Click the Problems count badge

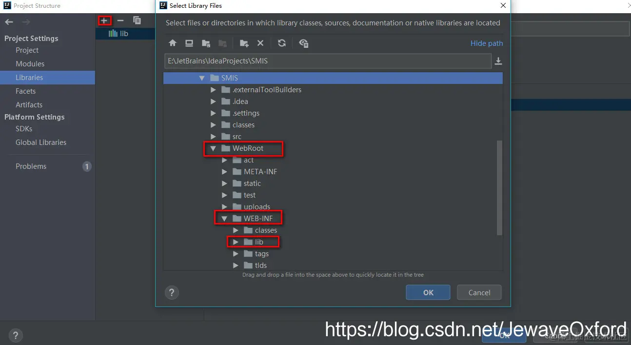coord(87,166)
